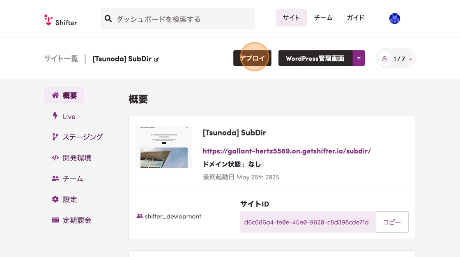This screenshot has height=257, width=460.
Task: Open the チーム tab in header
Action: click(x=323, y=18)
